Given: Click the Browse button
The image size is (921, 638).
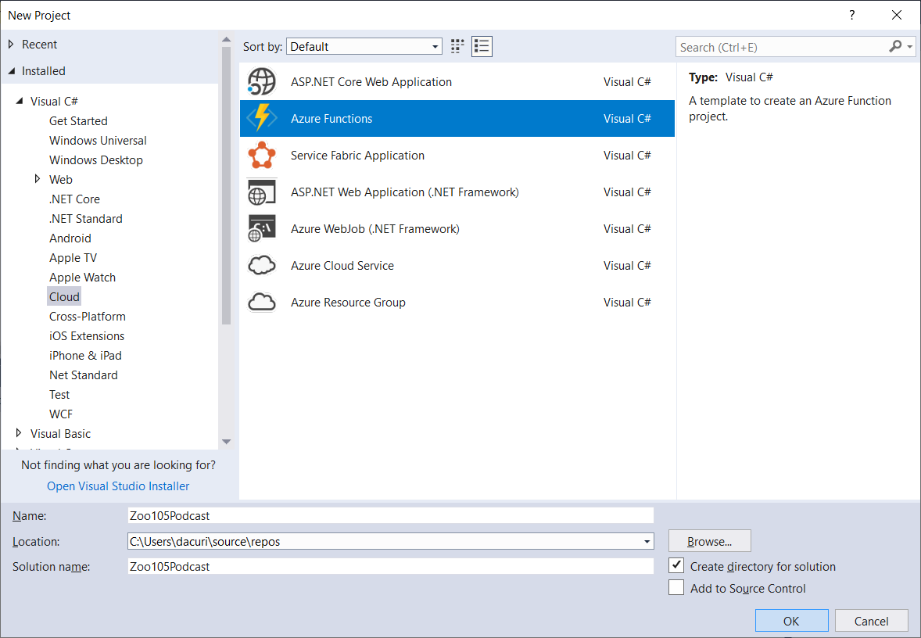Looking at the screenshot, I should [709, 540].
